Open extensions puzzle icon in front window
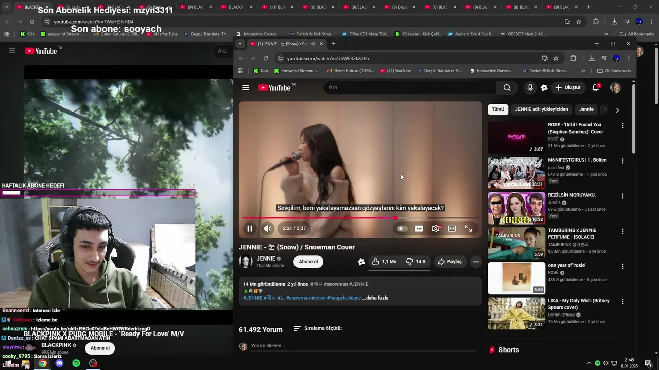This screenshot has height=370, width=659. tap(573, 58)
